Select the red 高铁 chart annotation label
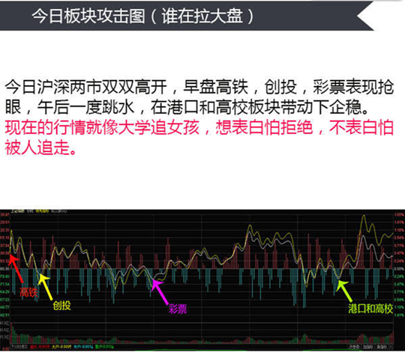405x352 pixels. (x=28, y=292)
